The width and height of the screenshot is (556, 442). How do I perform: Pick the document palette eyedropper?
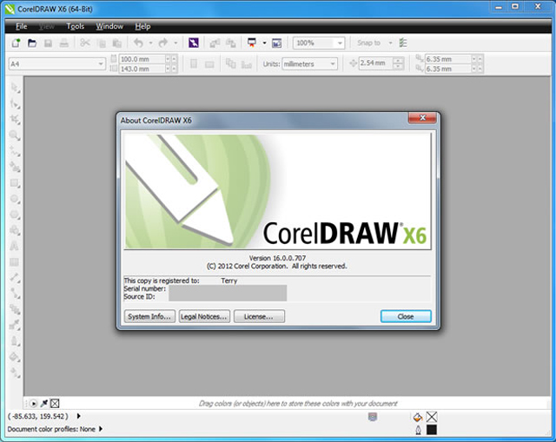44,404
